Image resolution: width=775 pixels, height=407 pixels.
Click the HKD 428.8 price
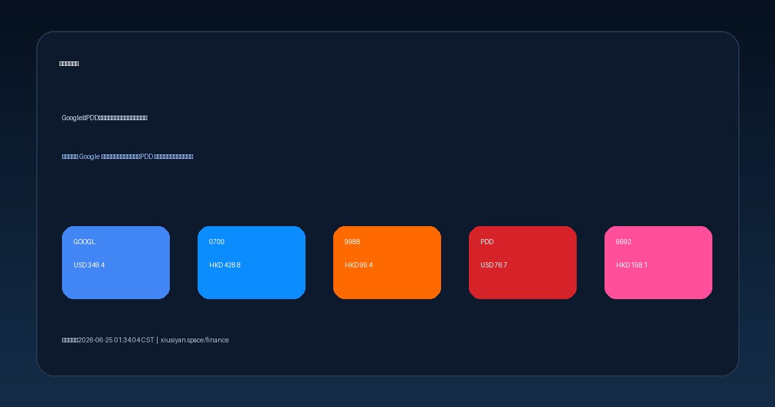tap(225, 265)
